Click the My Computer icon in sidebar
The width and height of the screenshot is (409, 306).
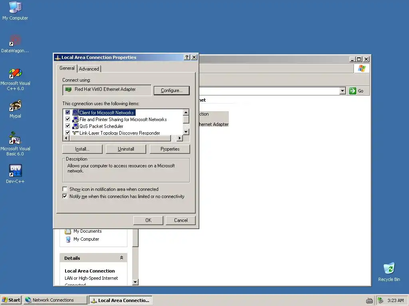[x=68, y=239]
